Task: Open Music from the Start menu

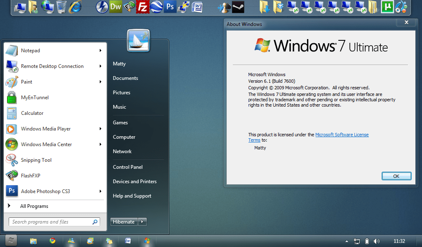Action: pyautogui.click(x=120, y=107)
